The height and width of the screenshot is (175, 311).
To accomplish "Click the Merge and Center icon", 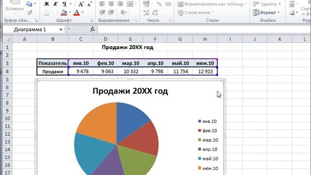I will pos(130,4).
